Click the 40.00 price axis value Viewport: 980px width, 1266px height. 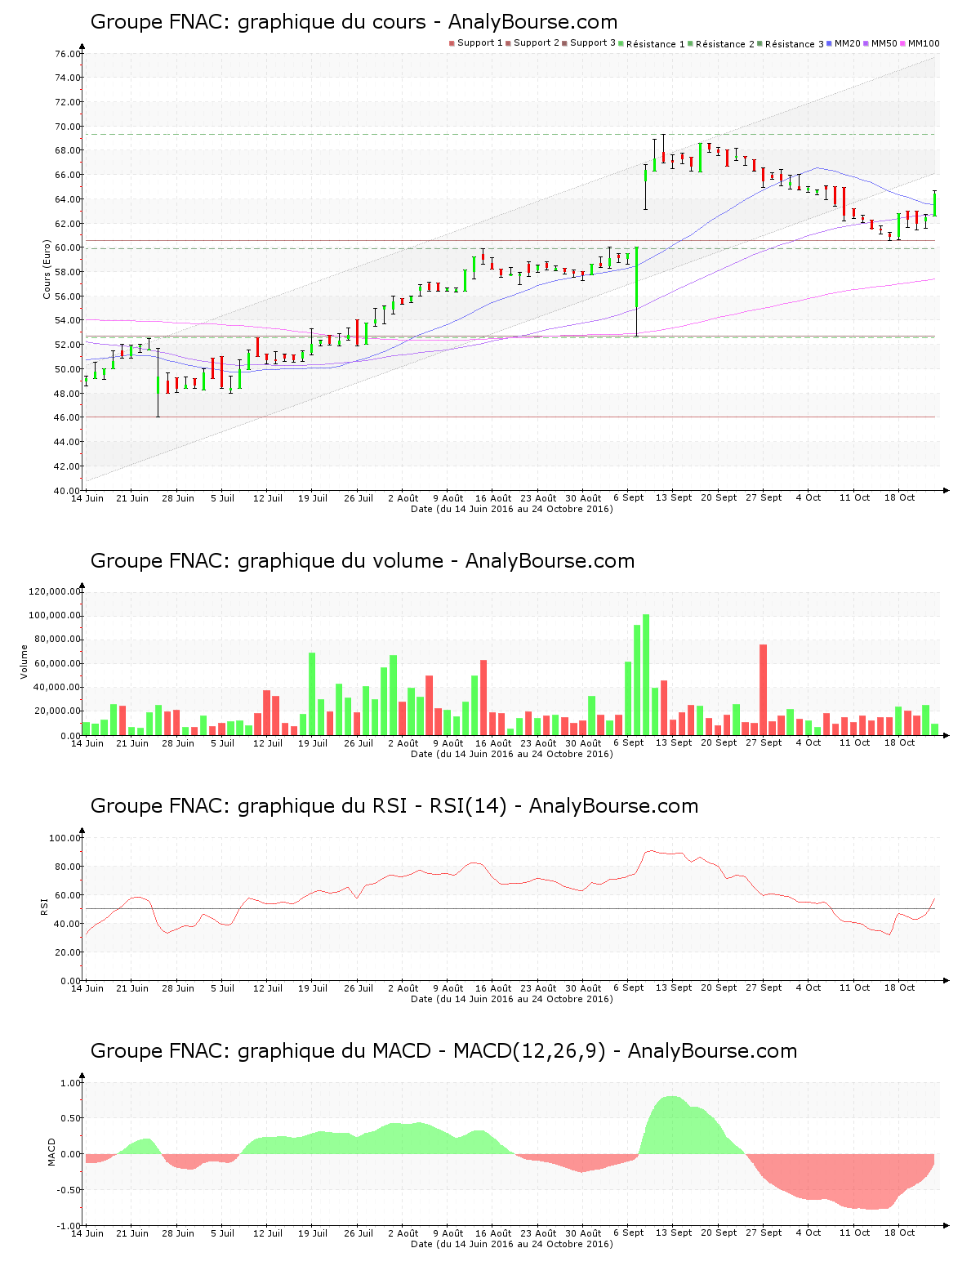click(68, 491)
